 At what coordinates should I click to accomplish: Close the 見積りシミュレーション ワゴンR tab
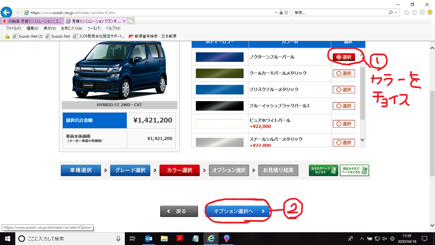[x=124, y=21]
